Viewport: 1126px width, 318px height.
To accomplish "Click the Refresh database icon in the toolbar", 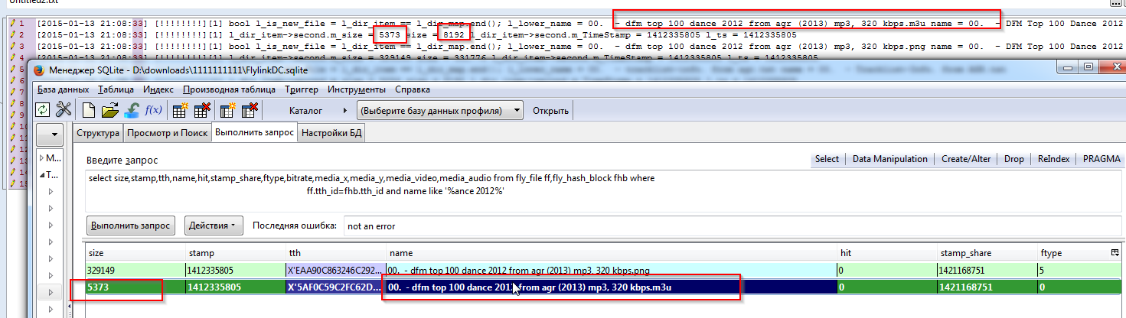I will [44, 110].
